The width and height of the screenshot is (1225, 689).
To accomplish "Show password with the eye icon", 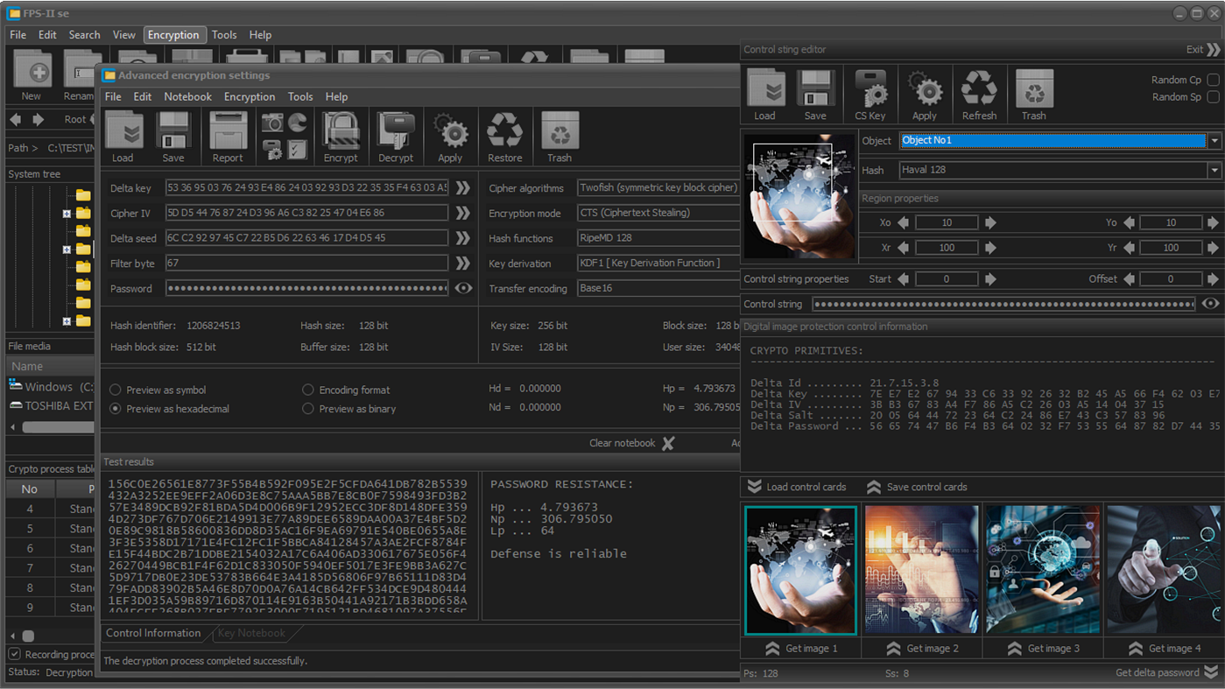I will pos(463,288).
